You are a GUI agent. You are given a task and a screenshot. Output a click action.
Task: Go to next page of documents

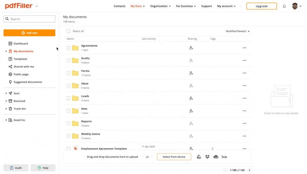[249, 170]
